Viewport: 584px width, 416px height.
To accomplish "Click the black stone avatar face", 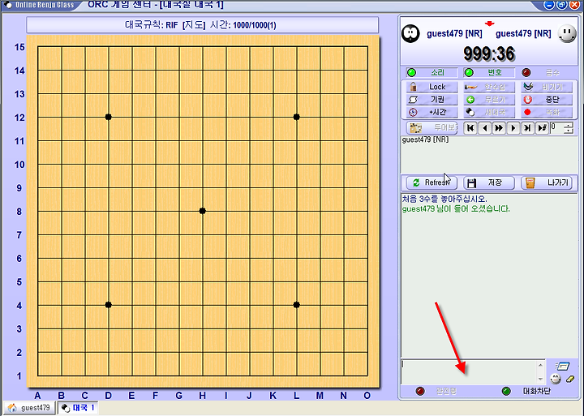I will (x=410, y=34).
